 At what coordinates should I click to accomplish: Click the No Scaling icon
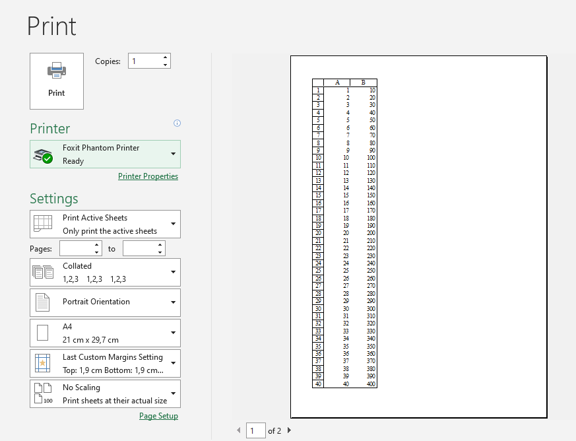point(42,393)
